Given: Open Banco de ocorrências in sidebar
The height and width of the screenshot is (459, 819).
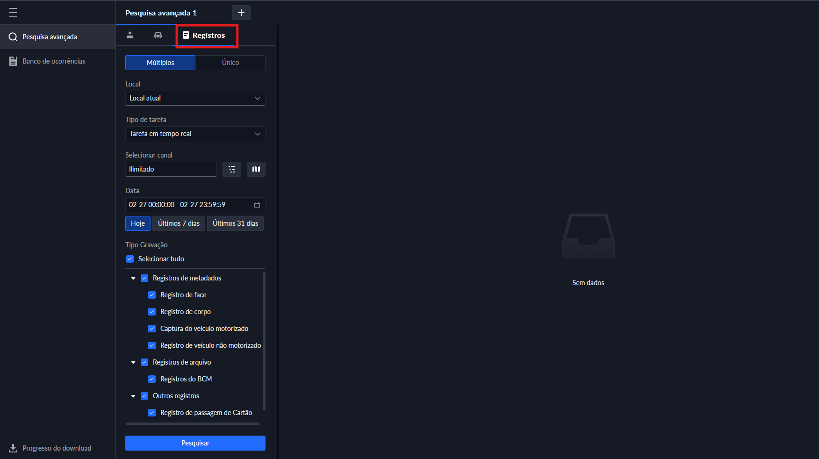Looking at the screenshot, I should coord(53,61).
